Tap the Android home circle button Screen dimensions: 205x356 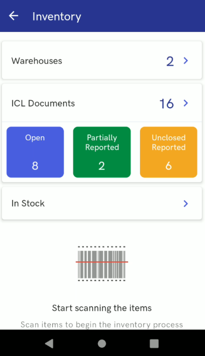pos(102,343)
